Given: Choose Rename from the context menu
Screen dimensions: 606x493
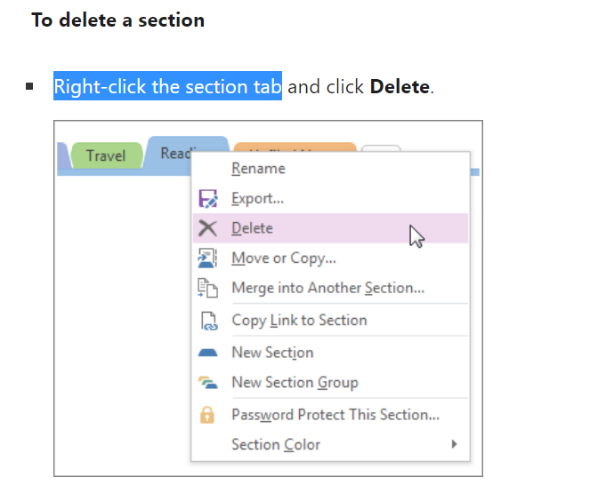Looking at the screenshot, I should [258, 168].
